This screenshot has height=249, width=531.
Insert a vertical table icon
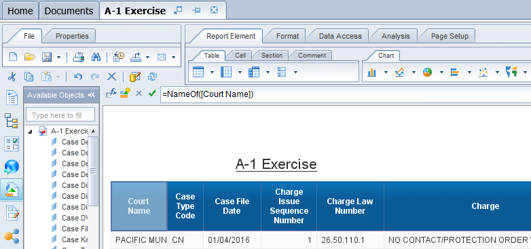coord(198,72)
